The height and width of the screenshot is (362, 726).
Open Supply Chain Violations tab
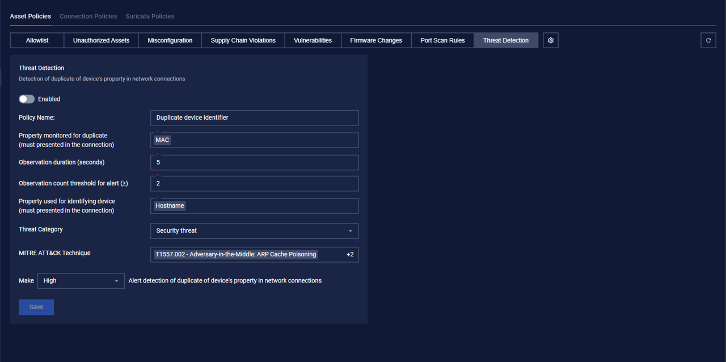click(243, 40)
